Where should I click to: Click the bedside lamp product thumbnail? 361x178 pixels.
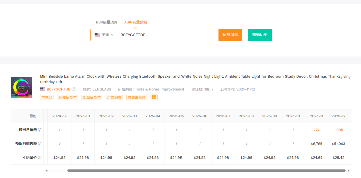(22, 88)
